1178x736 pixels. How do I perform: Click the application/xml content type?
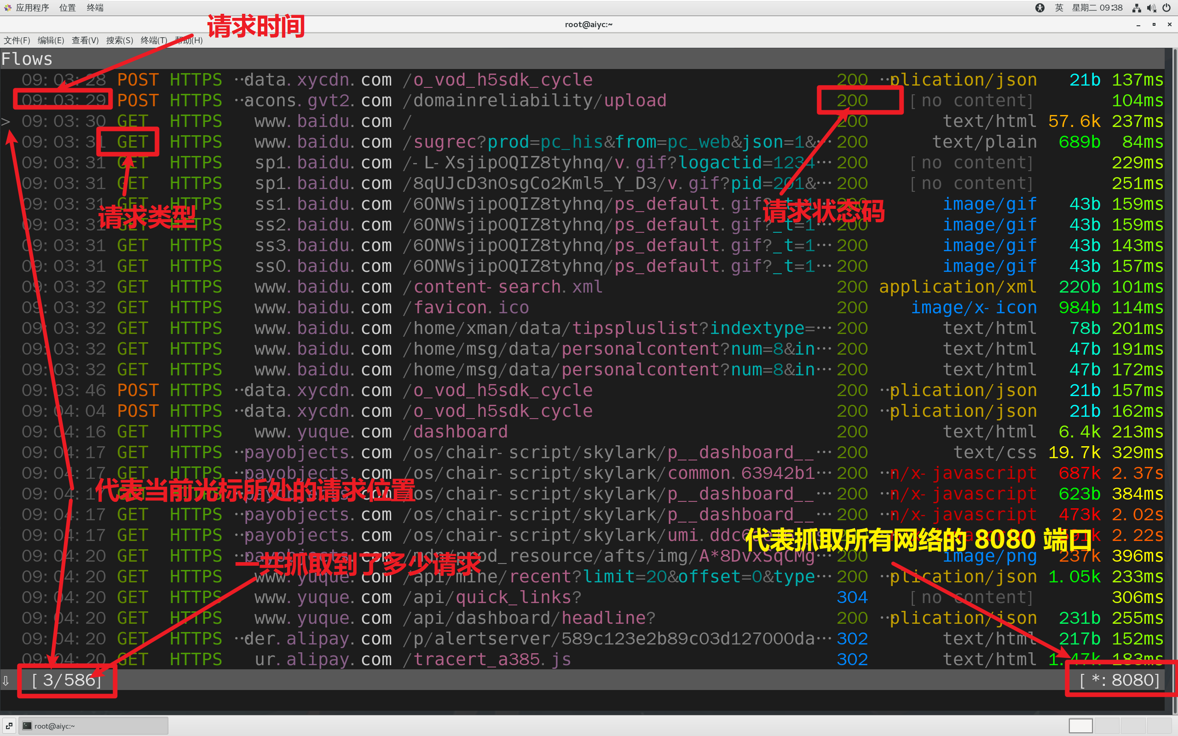click(x=958, y=287)
